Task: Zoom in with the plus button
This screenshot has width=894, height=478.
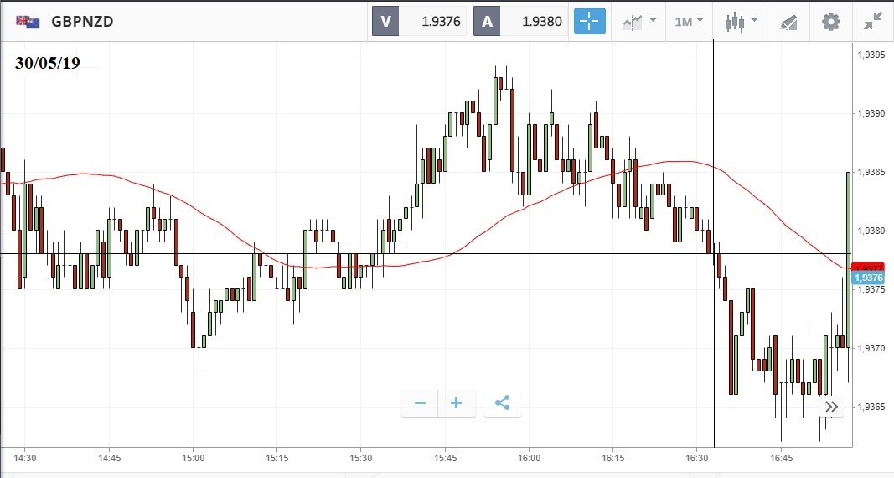Action: click(x=457, y=403)
